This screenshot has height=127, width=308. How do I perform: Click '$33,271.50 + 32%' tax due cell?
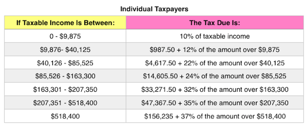[x=215, y=89]
